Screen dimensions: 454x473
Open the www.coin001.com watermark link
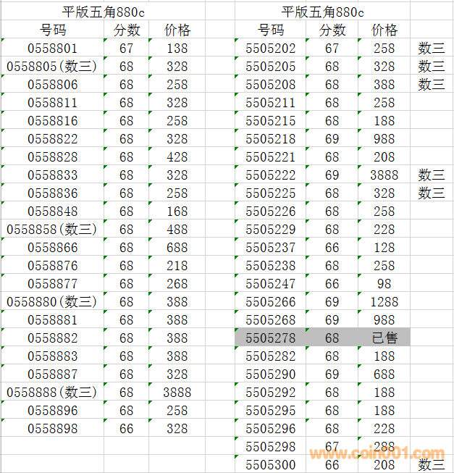click(x=377, y=454)
